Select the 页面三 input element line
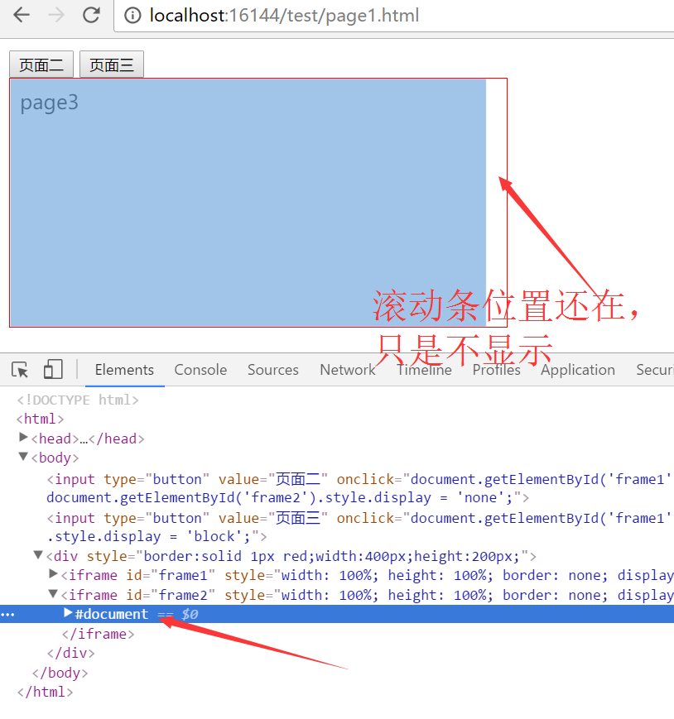Viewport: 674px width, 719px height. (359, 527)
